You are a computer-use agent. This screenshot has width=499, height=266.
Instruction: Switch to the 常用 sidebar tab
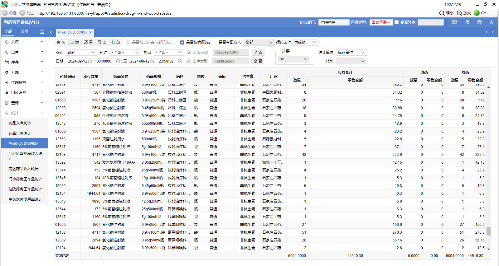pos(24,31)
